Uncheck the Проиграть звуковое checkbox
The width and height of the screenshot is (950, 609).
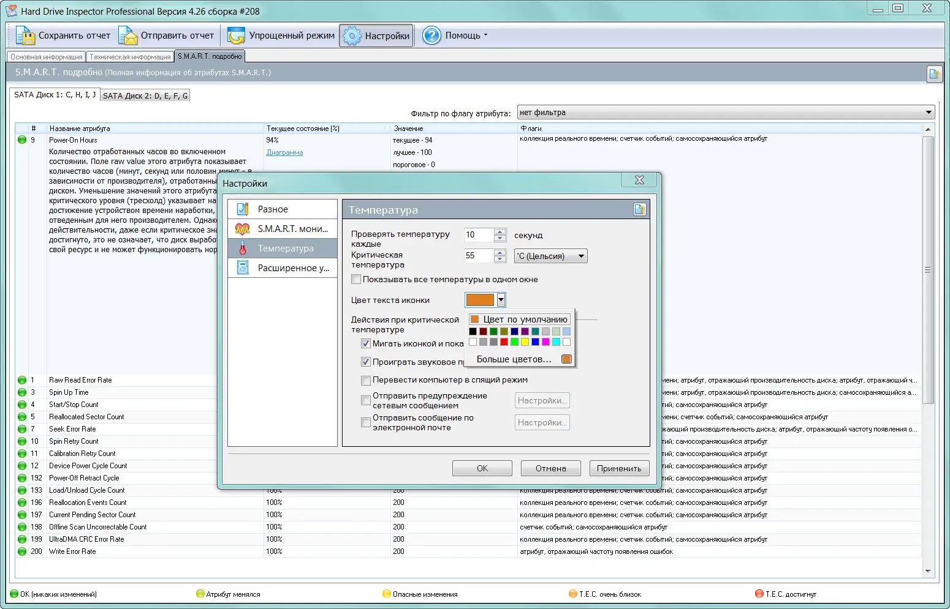click(x=366, y=362)
